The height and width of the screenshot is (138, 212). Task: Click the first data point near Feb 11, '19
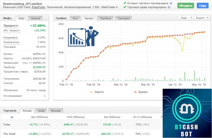(66, 79)
